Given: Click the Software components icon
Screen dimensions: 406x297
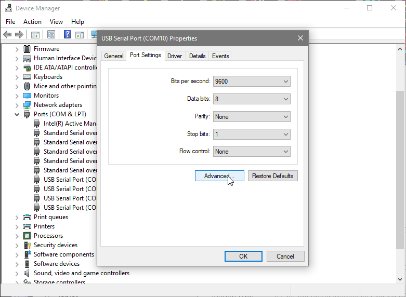Looking at the screenshot, I should (x=27, y=254).
